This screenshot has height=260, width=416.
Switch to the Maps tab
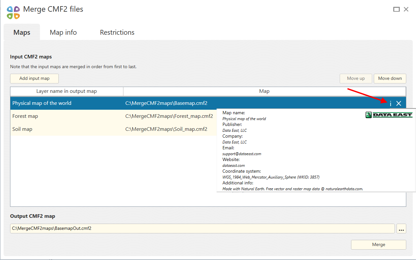22,32
